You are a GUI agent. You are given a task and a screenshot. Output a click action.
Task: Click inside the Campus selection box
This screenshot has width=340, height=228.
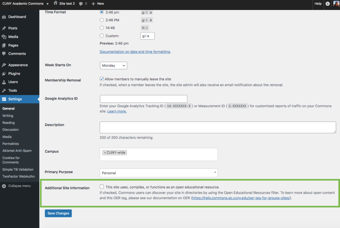158,155
